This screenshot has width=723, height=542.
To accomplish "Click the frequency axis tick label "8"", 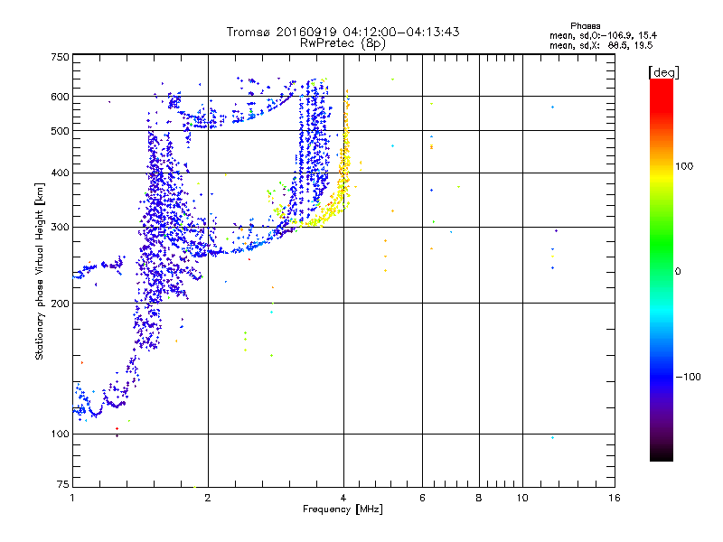I will [479, 498].
